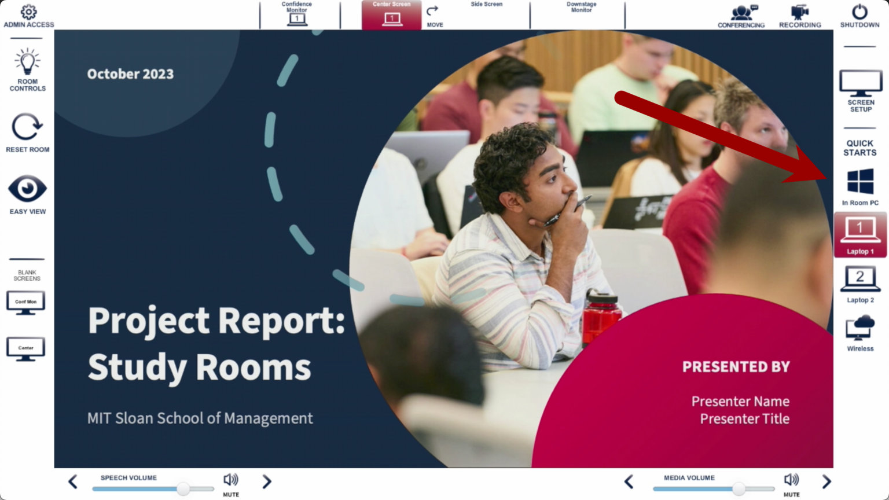This screenshot has height=500, width=889.
Task: Select the Confidence Monitor tab
Action: click(297, 14)
